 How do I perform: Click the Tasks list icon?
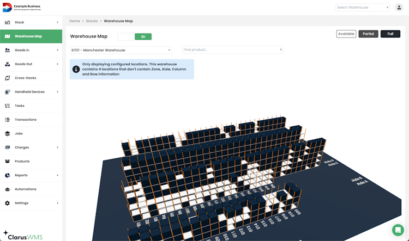[7, 106]
